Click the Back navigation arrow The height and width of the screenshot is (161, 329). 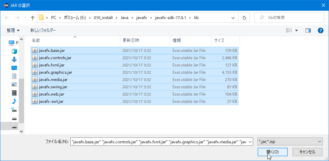coord(7,18)
